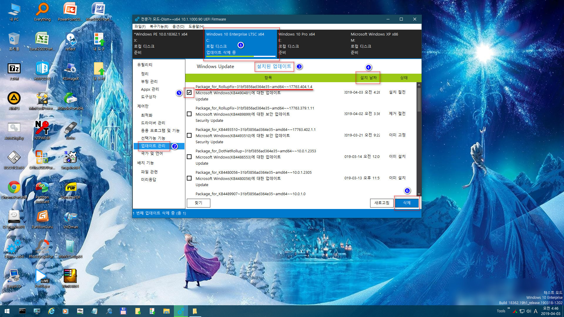Launch the reflect desktop shortcut
This screenshot has height=317, width=564.
[x=70, y=41]
